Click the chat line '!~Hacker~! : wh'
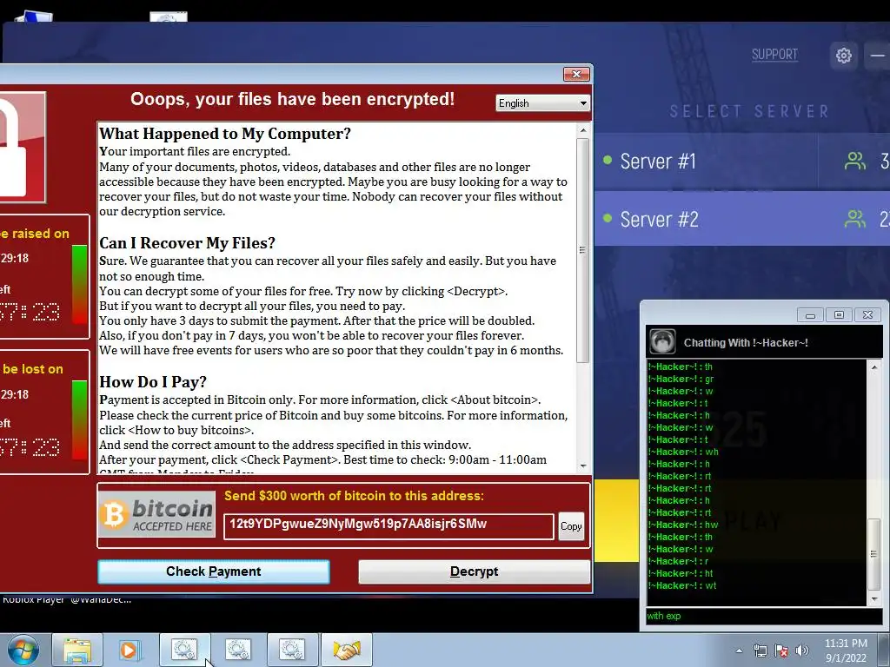Viewport: 890px width, 667px height. click(683, 452)
